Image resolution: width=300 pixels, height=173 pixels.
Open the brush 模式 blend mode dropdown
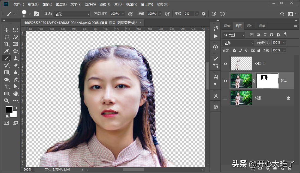pos(72,14)
